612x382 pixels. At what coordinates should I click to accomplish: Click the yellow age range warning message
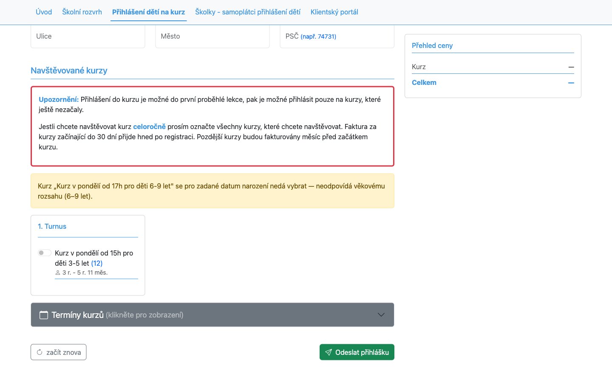pos(212,191)
